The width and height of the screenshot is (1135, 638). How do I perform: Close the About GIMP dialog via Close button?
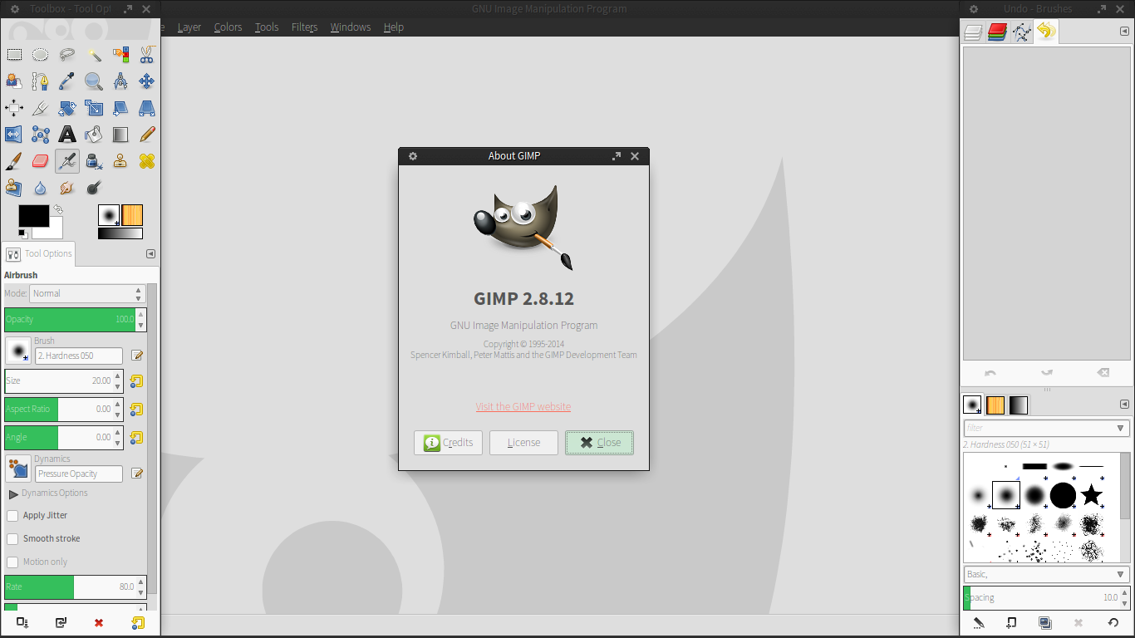click(x=599, y=443)
